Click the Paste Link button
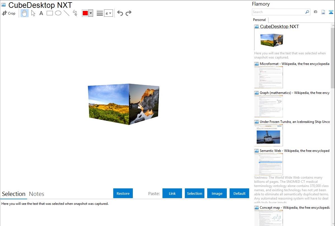 click(x=172, y=193)
